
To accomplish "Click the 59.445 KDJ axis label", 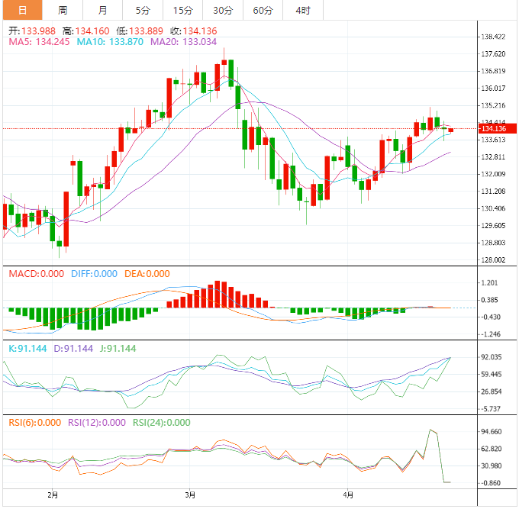I will click(492, 374).
